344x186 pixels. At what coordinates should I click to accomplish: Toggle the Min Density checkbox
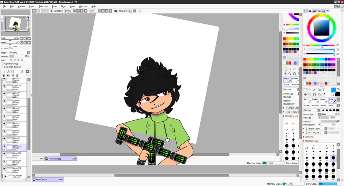pyautogui.click(x=319, y=125)
